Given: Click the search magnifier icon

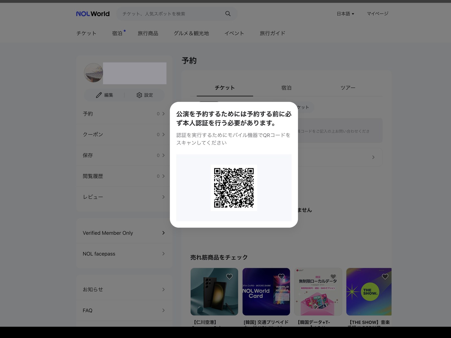Looking at the screenshot, I should [x=228, y=14].
